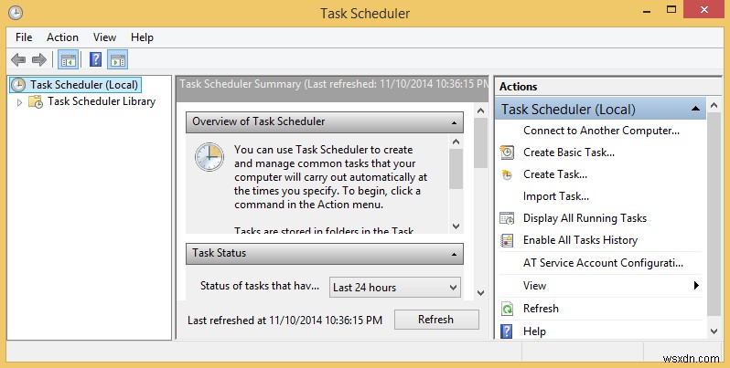Expand the Task Scheduler Library tree node
The width and height of the screenshot is (730, 368).
20,102
